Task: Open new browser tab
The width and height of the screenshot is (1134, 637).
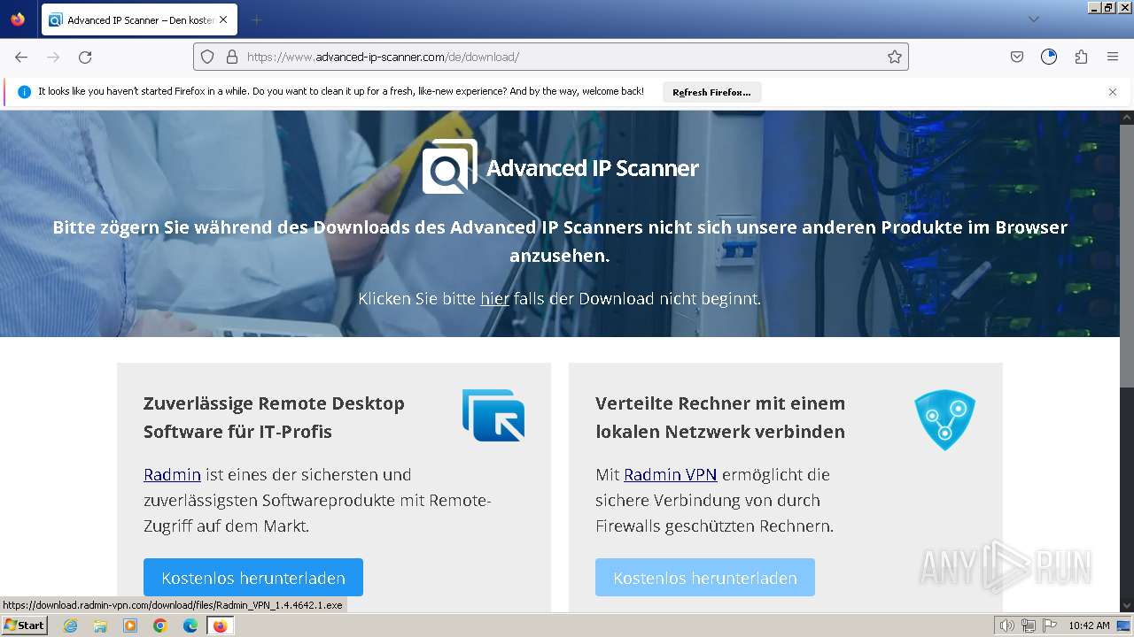Action: pyautogui.click(x=257, y=19)
